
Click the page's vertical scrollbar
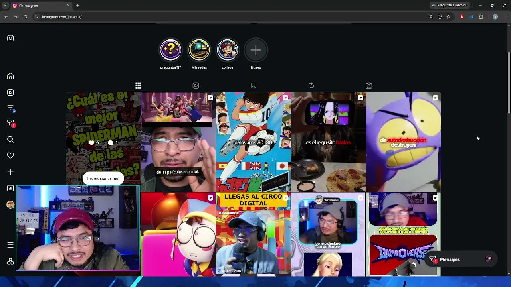click(509, 83)
